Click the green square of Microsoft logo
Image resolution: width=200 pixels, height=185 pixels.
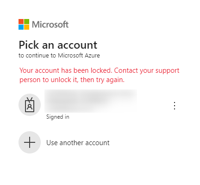coord(26,21)
